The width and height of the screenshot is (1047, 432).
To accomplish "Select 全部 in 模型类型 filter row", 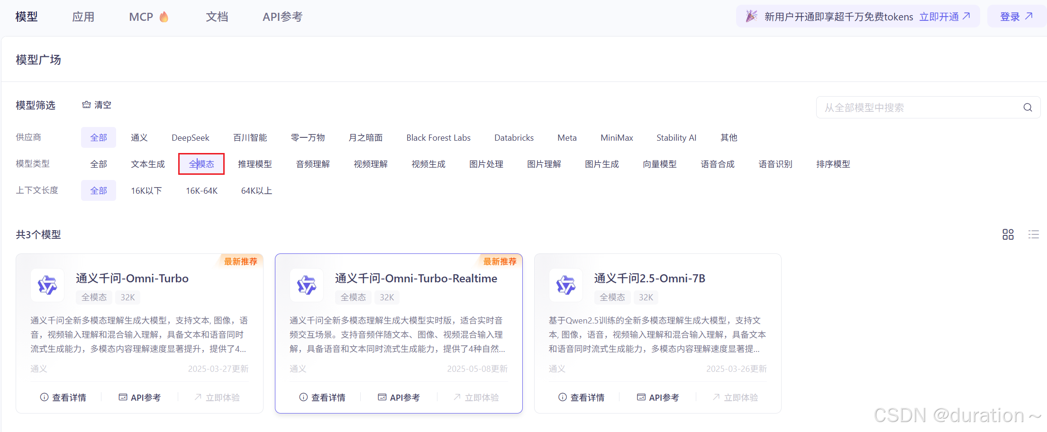I will pyautogui.click(x=99, y=164).
